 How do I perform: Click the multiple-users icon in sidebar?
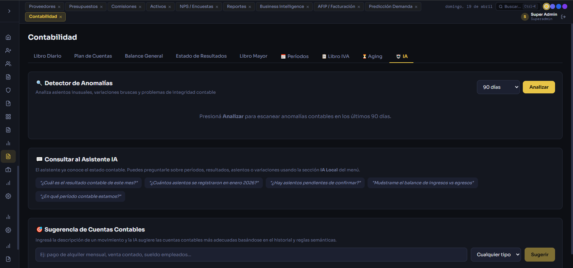pos(8,64)
